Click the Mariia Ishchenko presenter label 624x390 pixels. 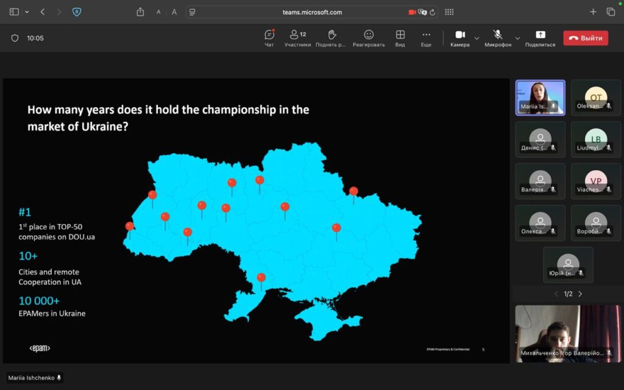click(x=35, y=378)
